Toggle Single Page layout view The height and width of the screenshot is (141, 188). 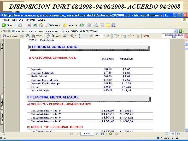tap(167, 134)
